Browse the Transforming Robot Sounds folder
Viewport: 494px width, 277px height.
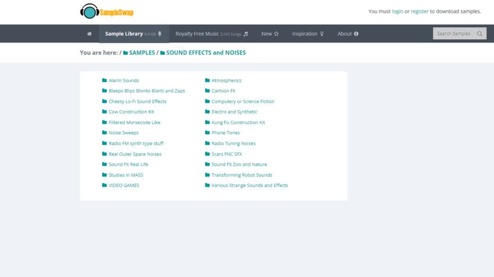(241, 175)
